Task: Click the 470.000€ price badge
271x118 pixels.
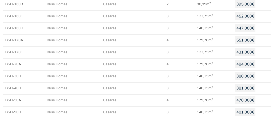Action: tap(245, 100)
